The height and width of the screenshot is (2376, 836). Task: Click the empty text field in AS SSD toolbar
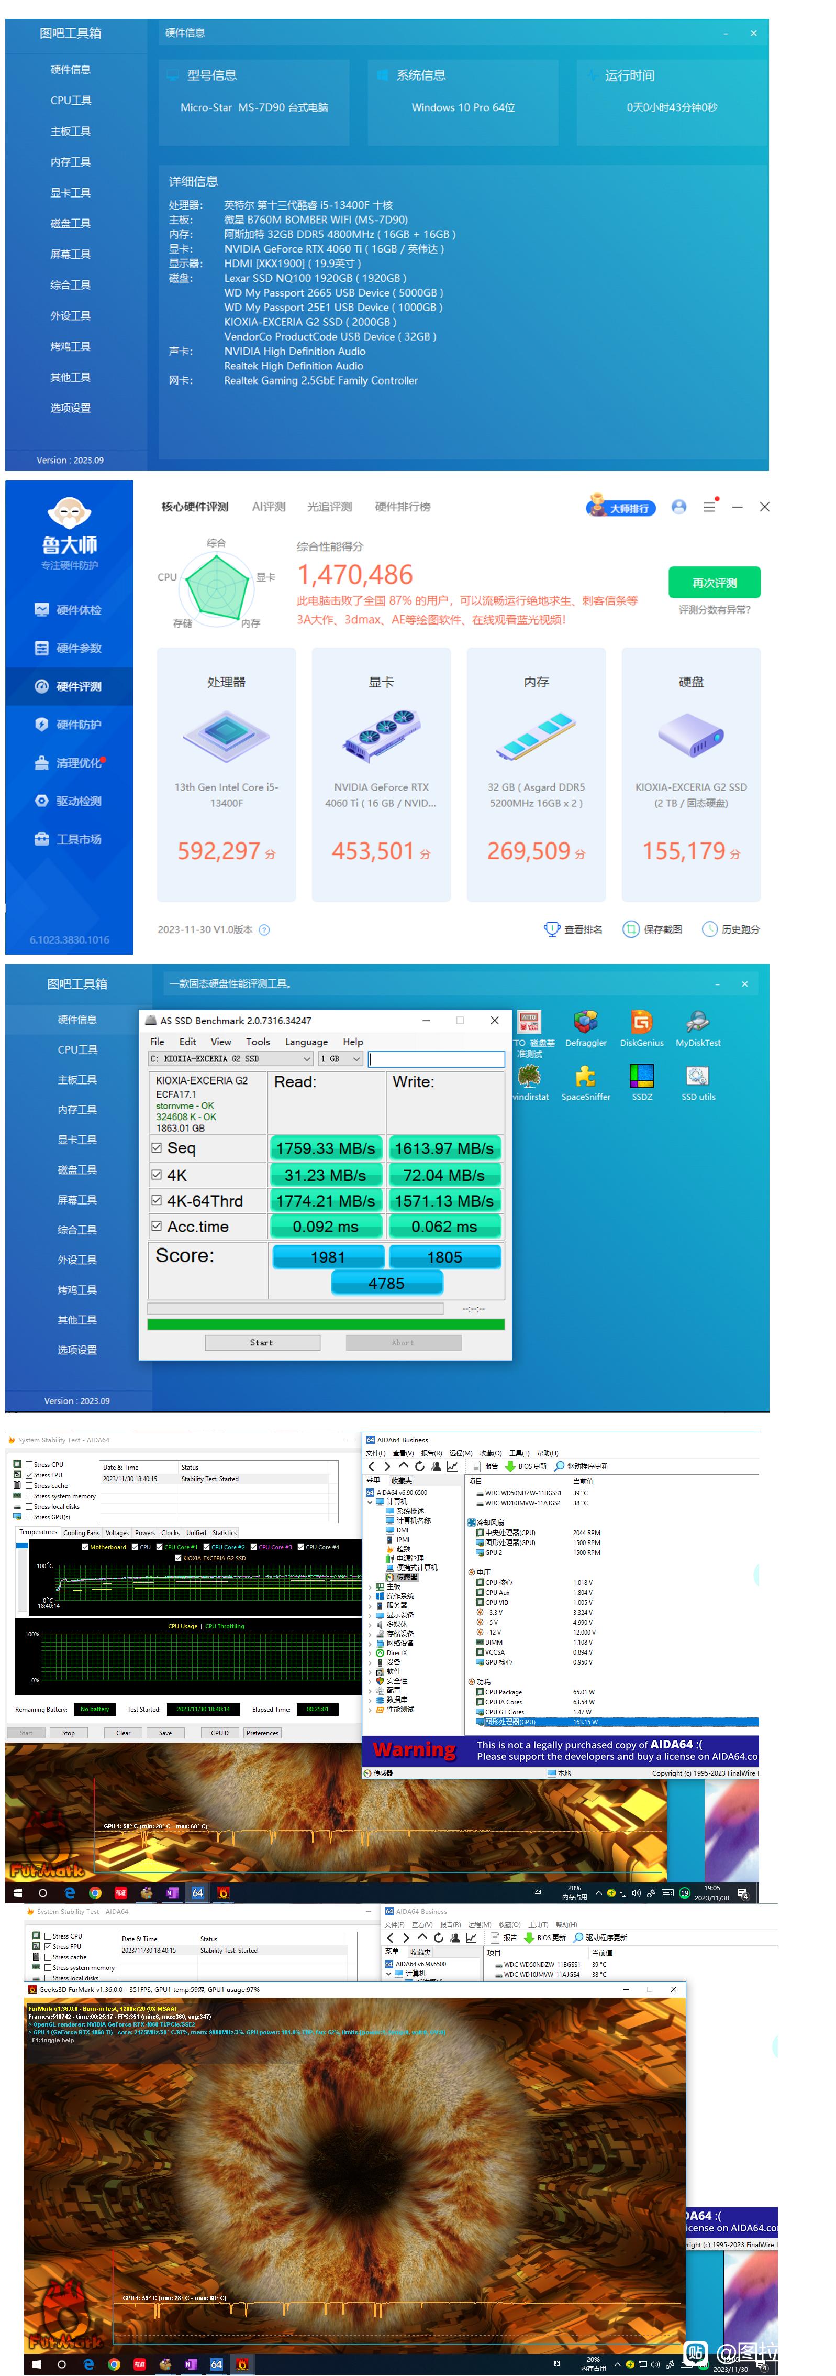pos(437,1059)
